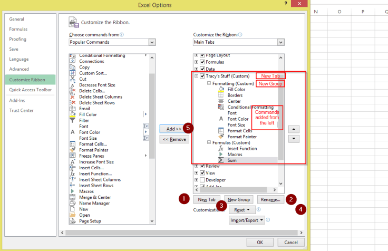
Task: Click the Sum sigma icon in Formulas group
Action: [x=221, y=160]
